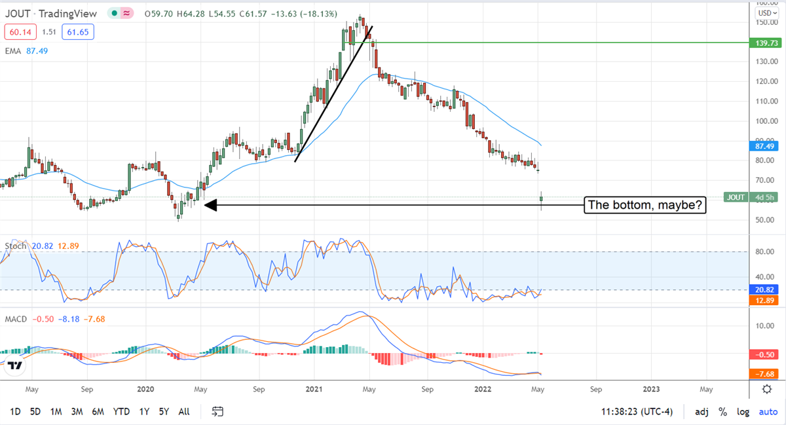Click the pink delayed data wave icon
Viewport: 786px width, 425px height.
pos(127,13)
